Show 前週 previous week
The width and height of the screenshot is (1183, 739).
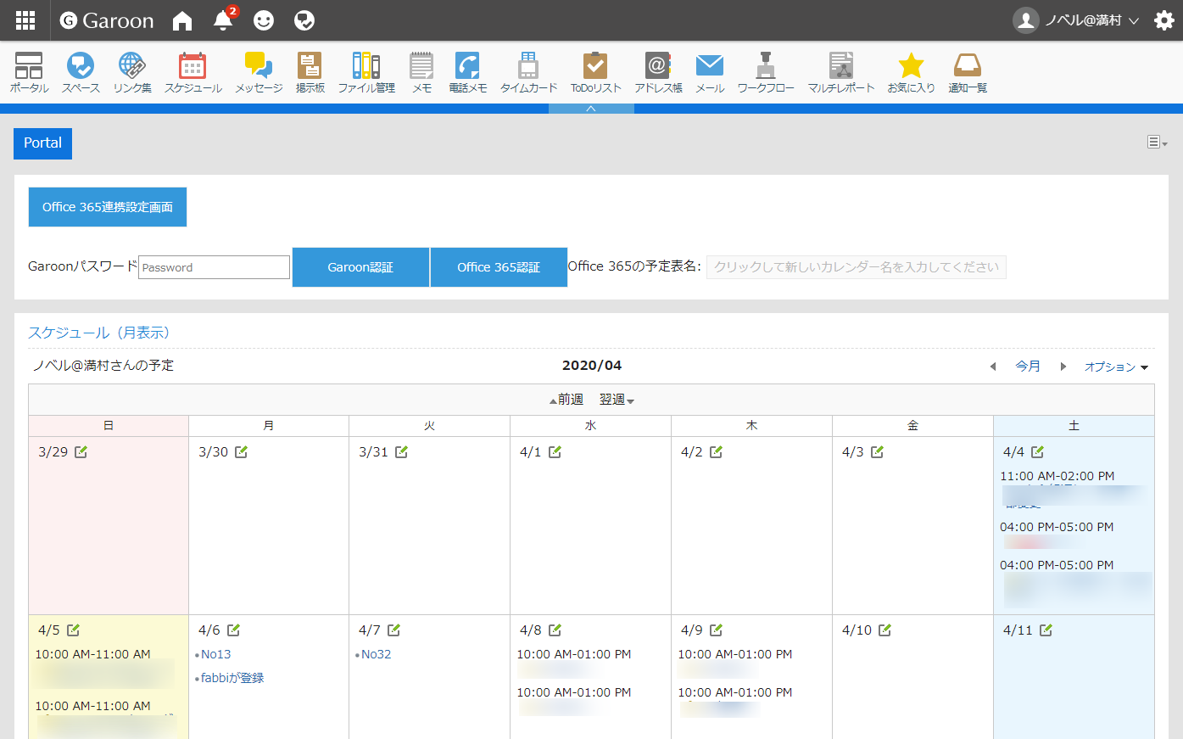[566, 400]
